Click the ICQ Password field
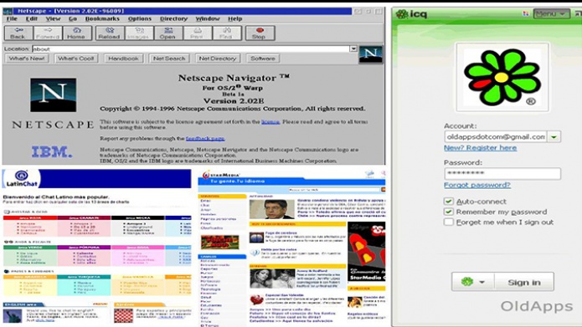Image resolution: width=582 pixels, height=327 pixels. (502, 173)
